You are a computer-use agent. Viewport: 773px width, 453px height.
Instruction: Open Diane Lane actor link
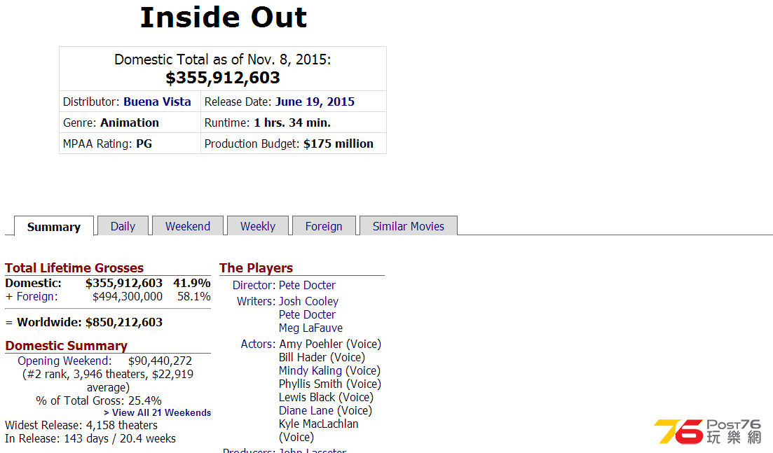click(x=306, y=410)
